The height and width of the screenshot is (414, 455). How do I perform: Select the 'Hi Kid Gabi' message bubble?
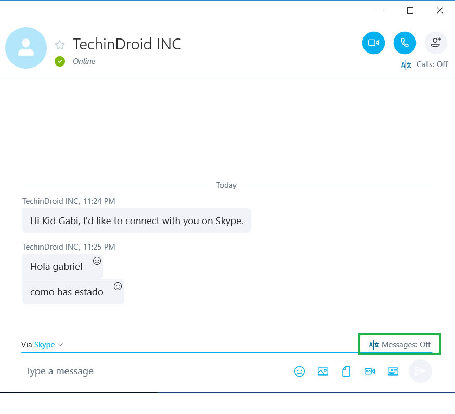(137, 221)
